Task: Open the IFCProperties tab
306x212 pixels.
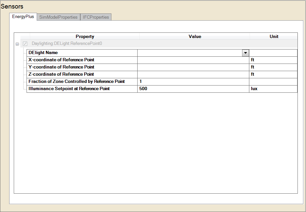Action: point(96,17)
